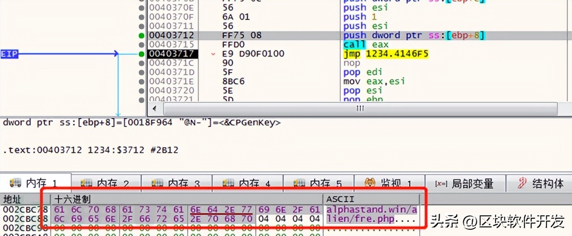Image resolution: width=572 pixels, height=236 pixels.
Task: Toggle breakpoint dot at address 0040370E
Action: 142,8
